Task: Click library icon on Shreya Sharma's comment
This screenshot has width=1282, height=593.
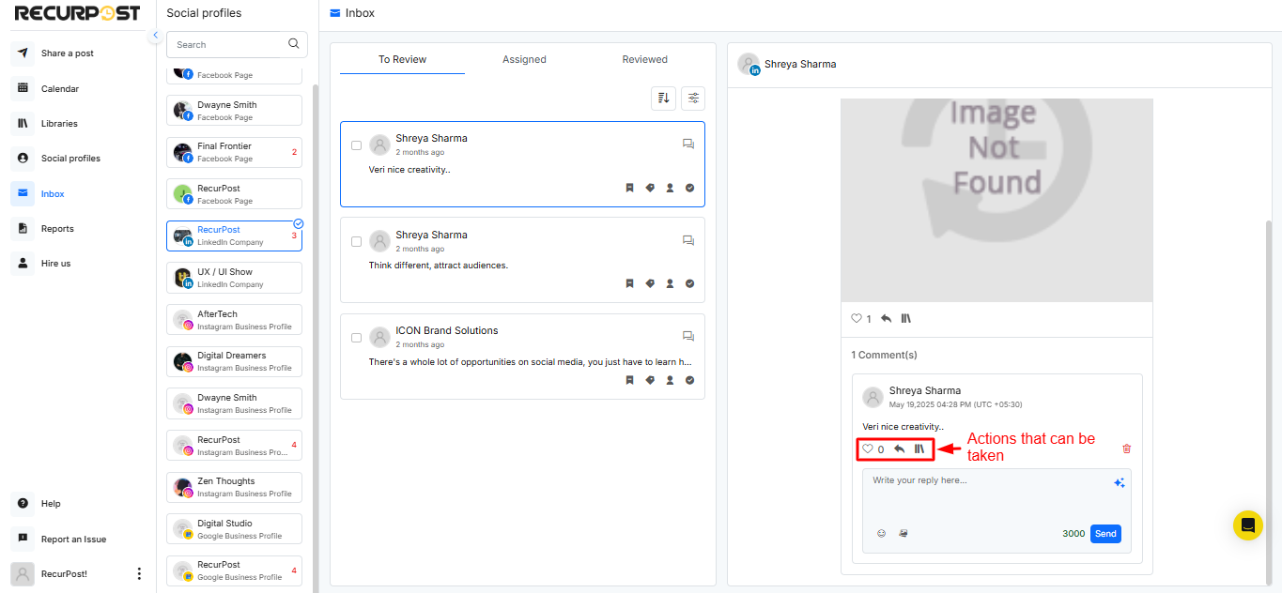Action: click(x=919, y=449)
